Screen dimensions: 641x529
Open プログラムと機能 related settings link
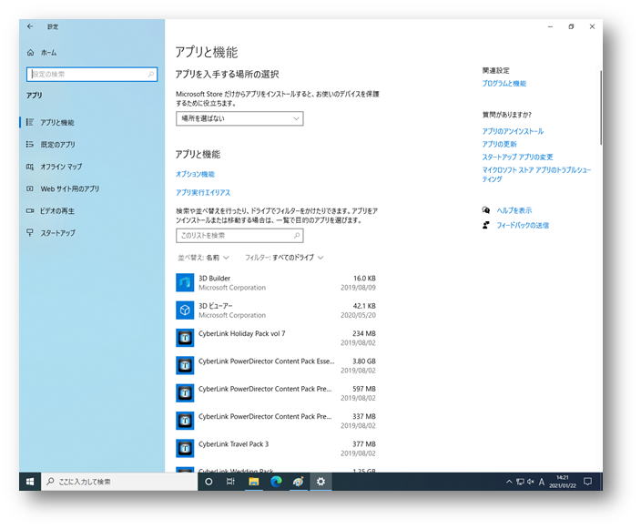[504, 84]
